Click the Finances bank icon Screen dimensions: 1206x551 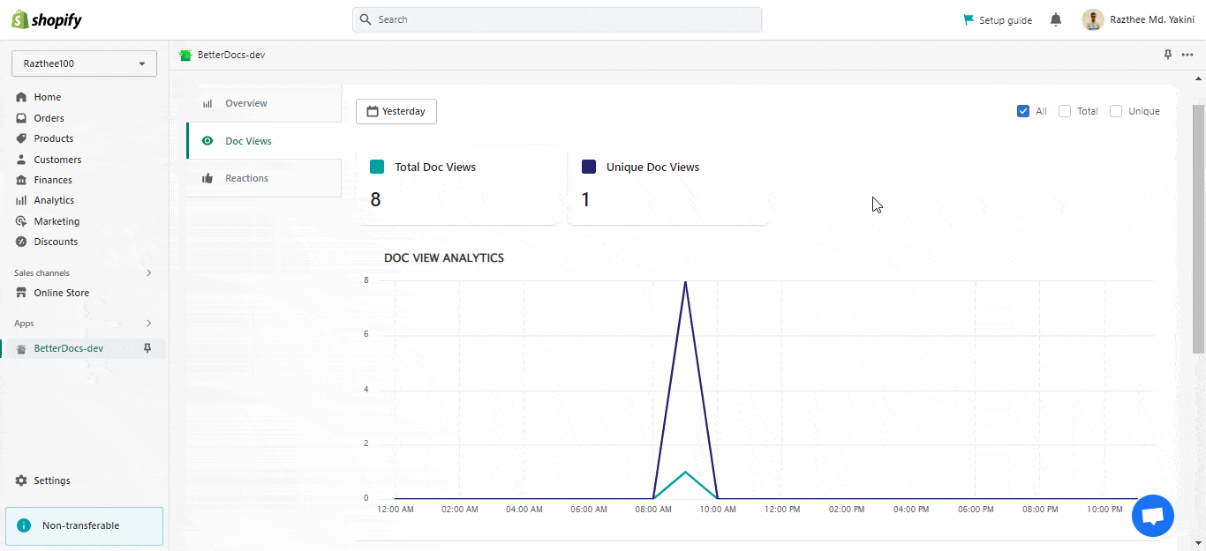[x=21, y=180]
